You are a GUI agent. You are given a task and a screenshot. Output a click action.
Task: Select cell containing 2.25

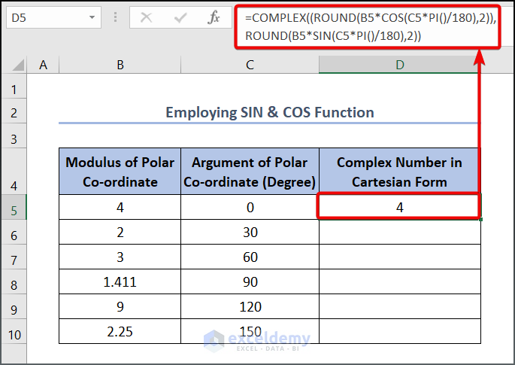click(120, 331)
